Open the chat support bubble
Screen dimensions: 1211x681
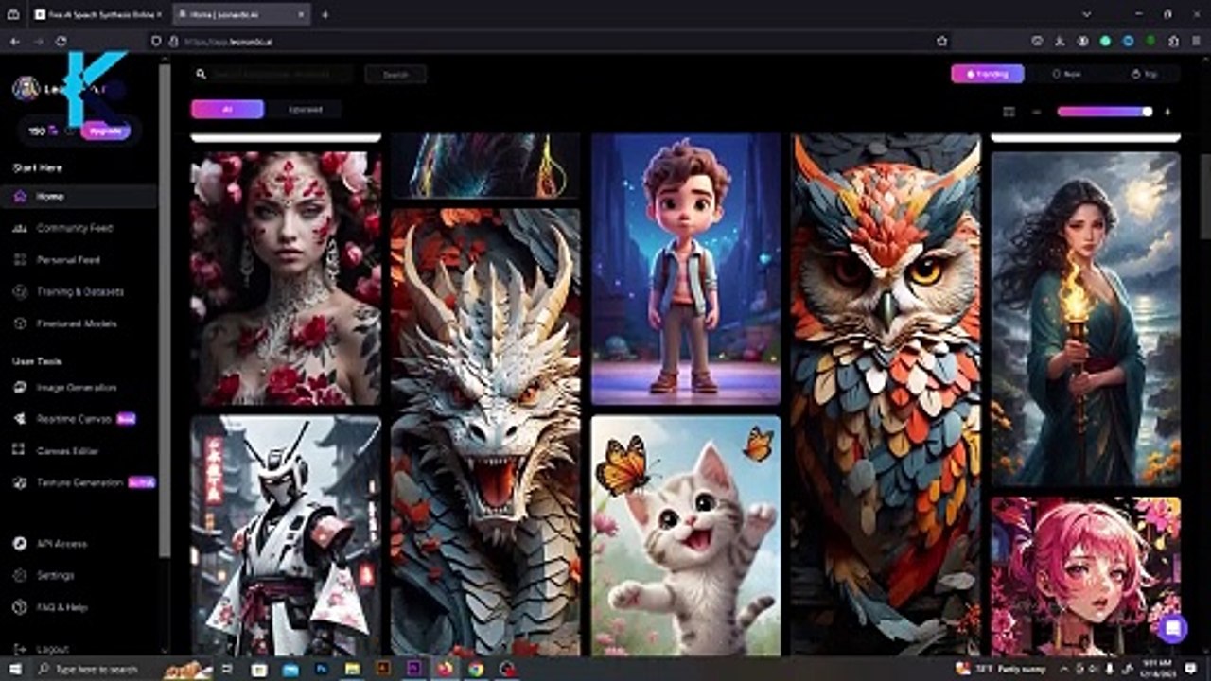[1173, 628]
